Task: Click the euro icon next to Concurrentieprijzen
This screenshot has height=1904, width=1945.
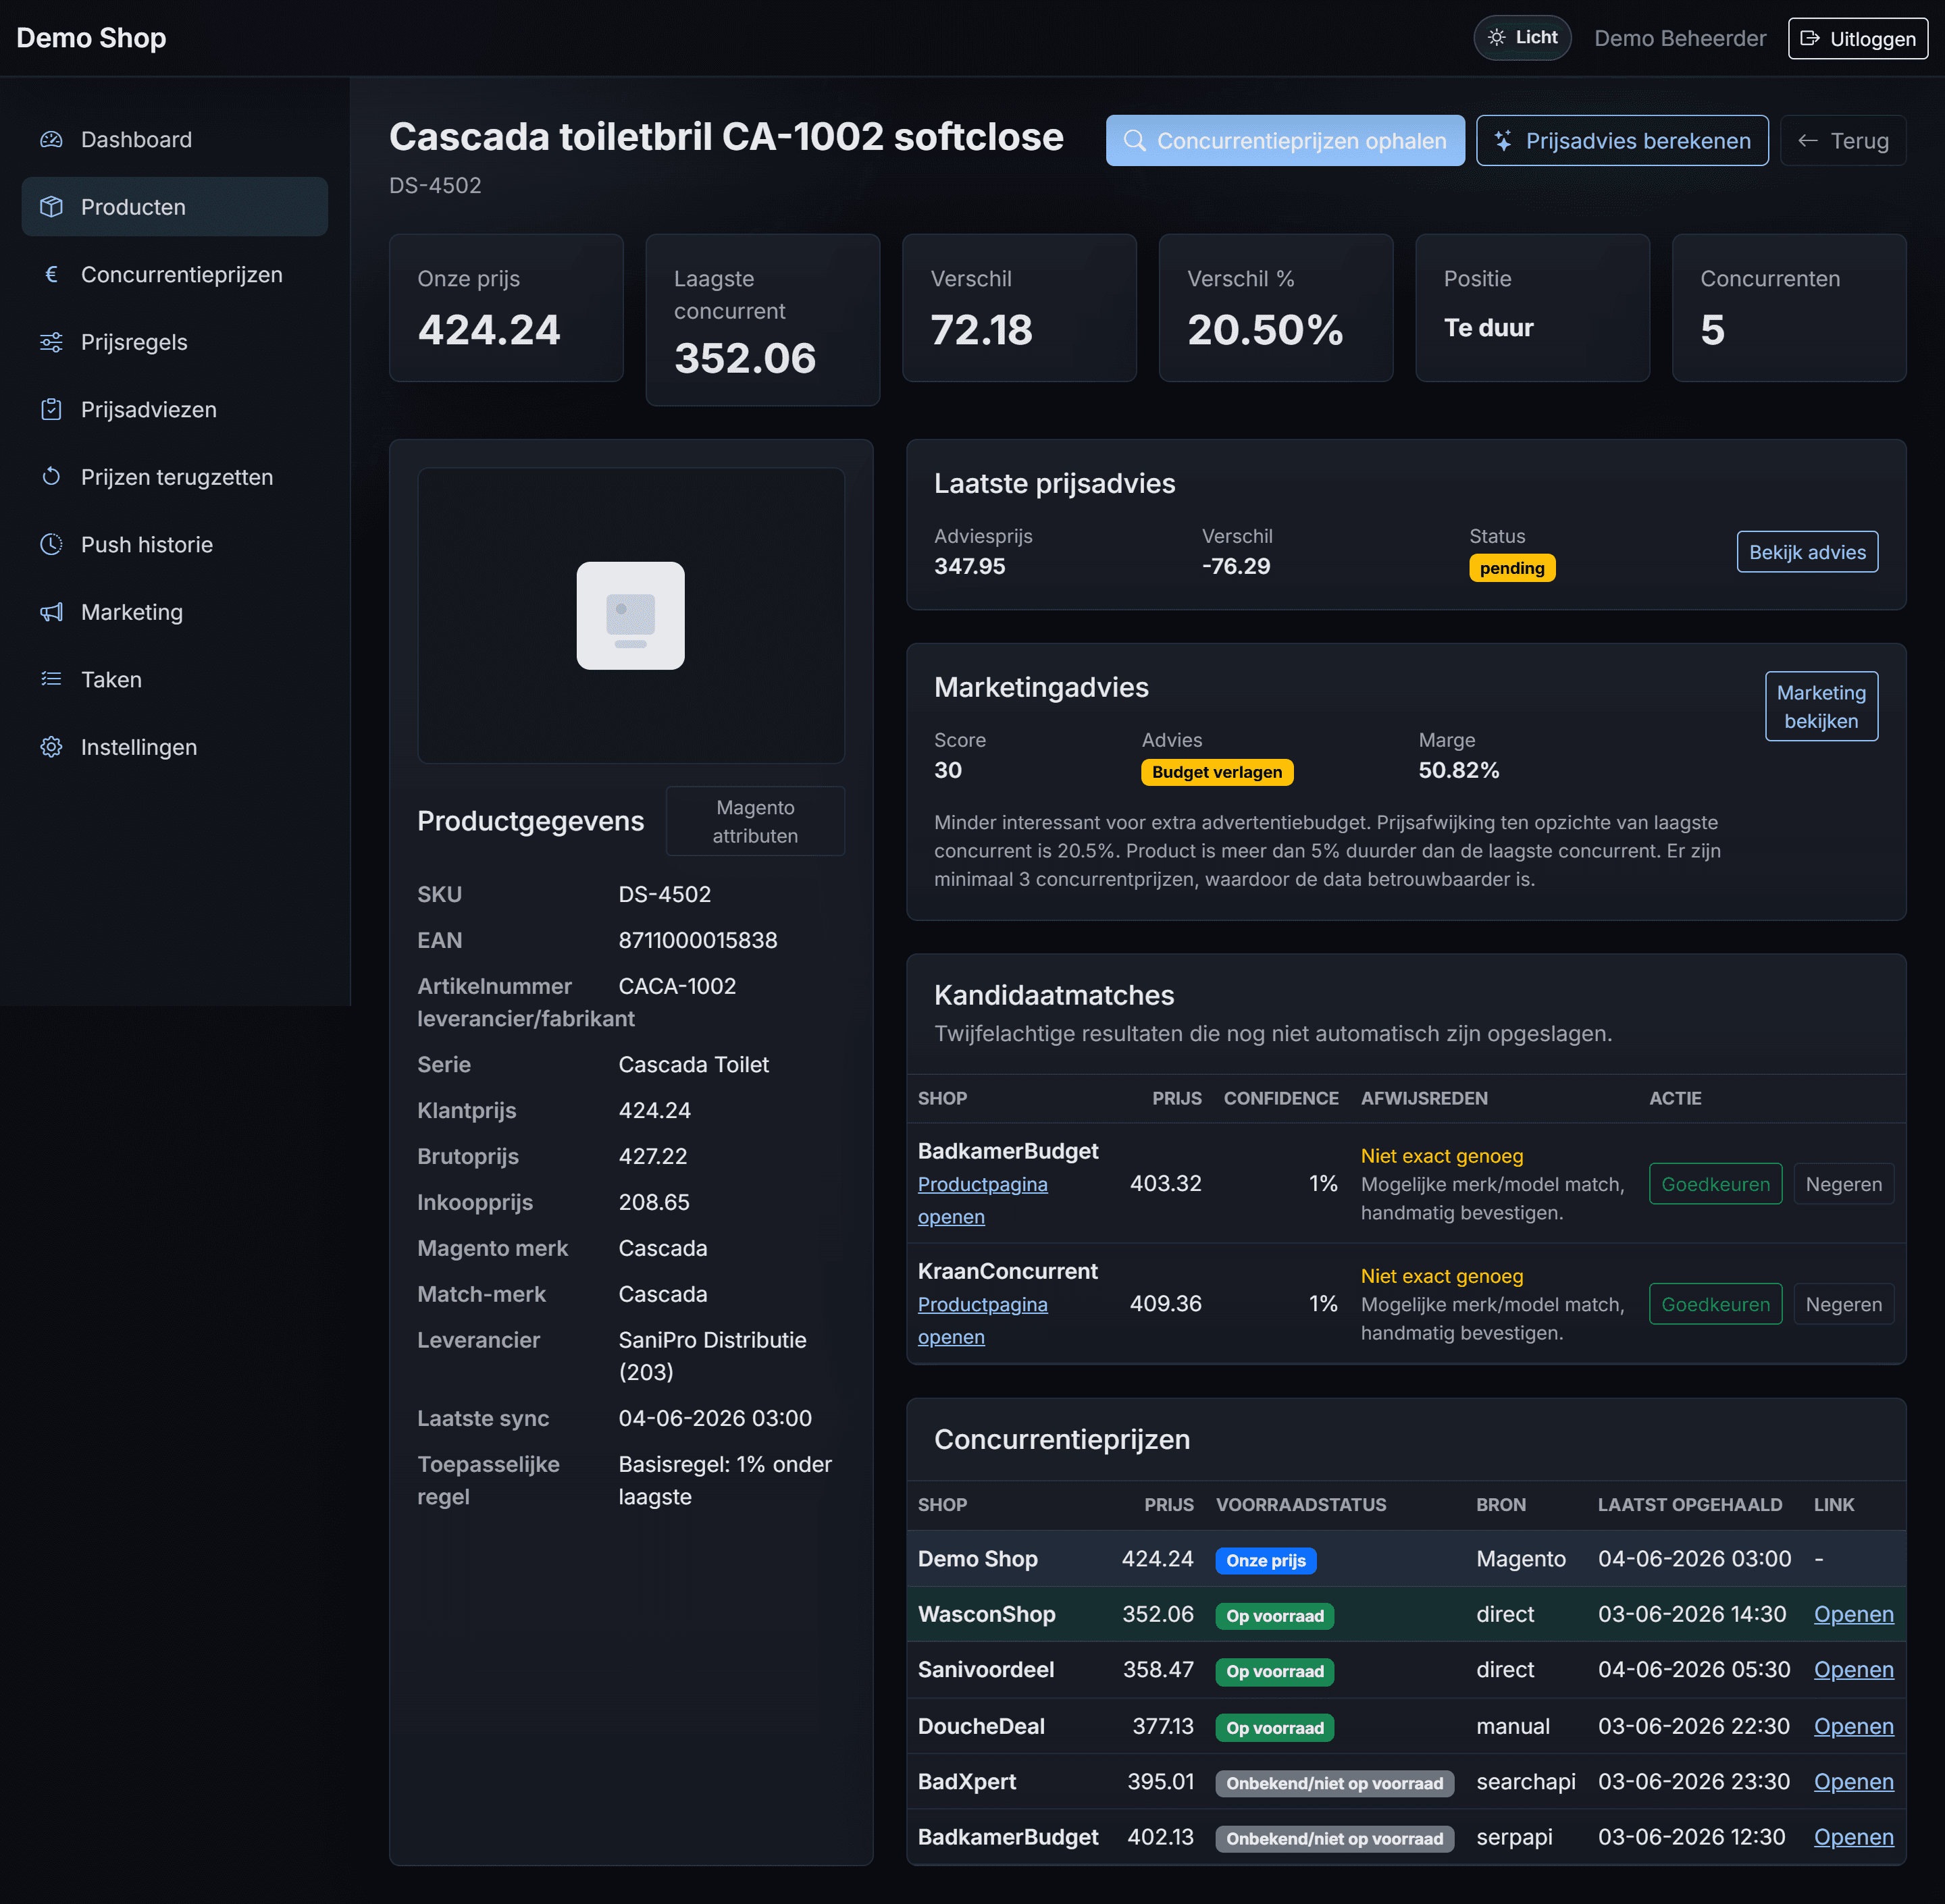Action: (x=51, y=274)
